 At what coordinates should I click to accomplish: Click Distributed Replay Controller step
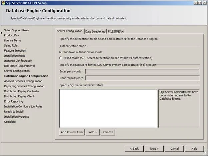pos(22,91)
